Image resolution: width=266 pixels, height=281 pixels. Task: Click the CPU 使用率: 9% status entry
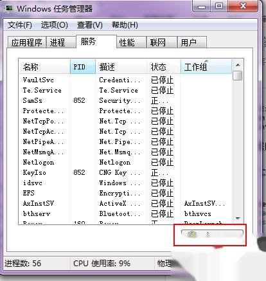102,264
